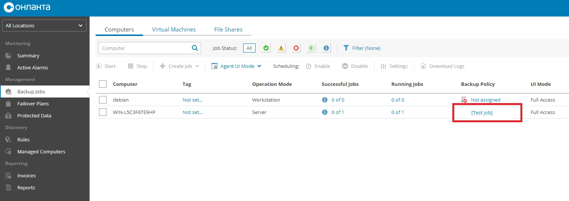Filter jobs by warning status icon
This screenshot has height=201, width=569.
tap(281, 48)
